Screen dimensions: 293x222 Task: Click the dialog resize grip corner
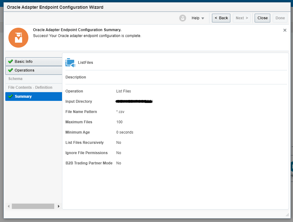[287, 215]
